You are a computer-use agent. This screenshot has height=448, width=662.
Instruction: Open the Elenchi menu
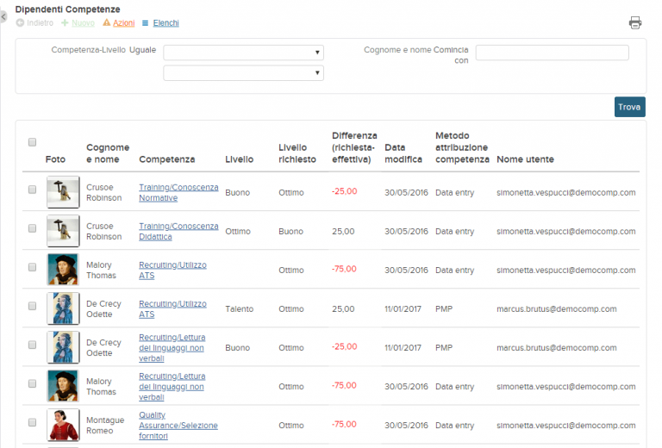click(165, 22)
